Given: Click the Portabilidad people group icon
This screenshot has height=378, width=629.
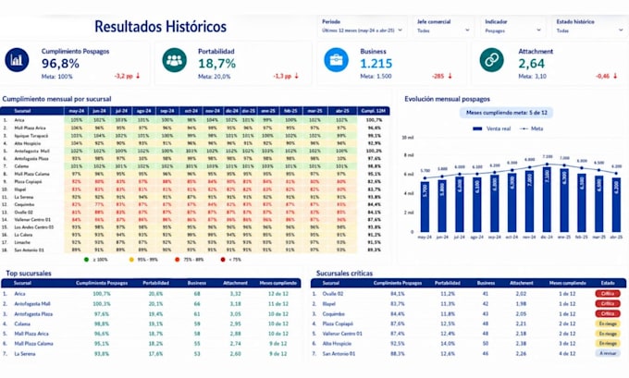Looking at the screenshot, I should click(174, 60).
